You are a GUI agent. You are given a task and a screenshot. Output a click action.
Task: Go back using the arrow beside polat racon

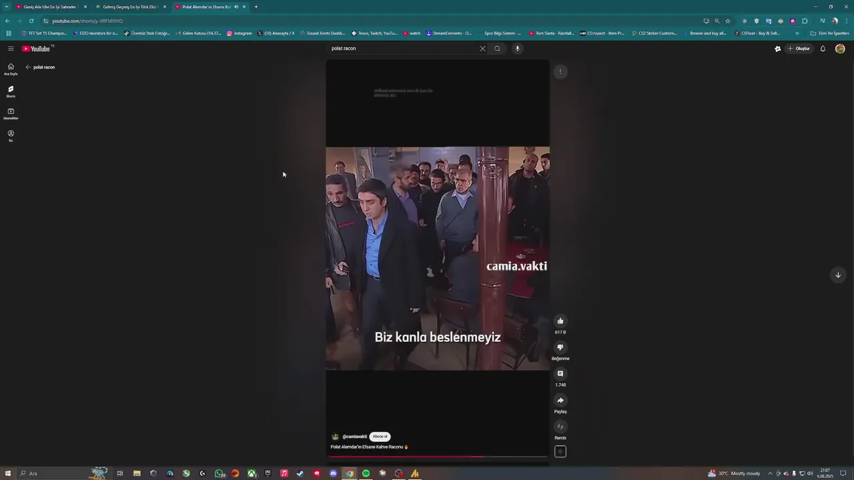[28, 67]
